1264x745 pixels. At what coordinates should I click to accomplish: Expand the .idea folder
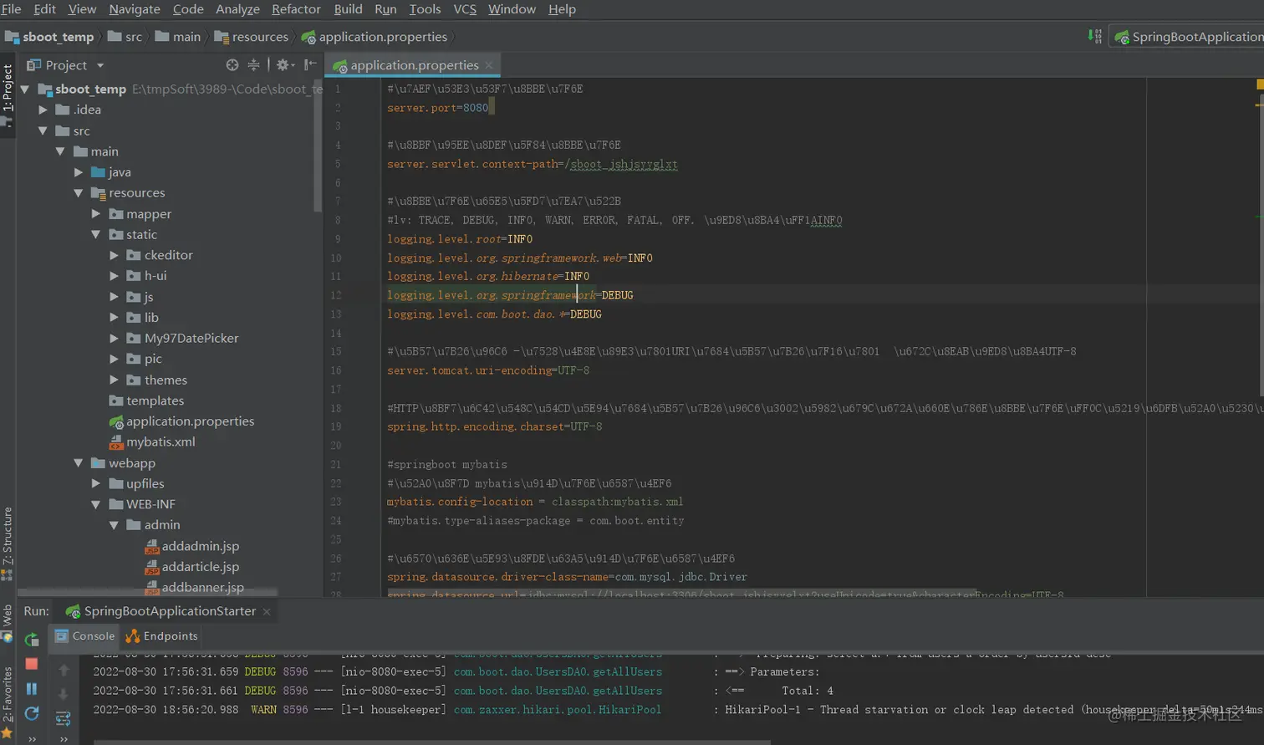pyautogui.click(x=43, y=110)
